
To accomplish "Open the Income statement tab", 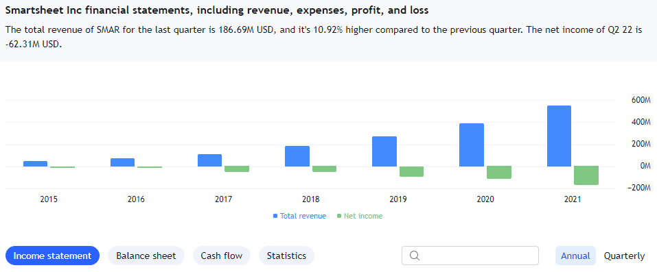I will [52, 256].
